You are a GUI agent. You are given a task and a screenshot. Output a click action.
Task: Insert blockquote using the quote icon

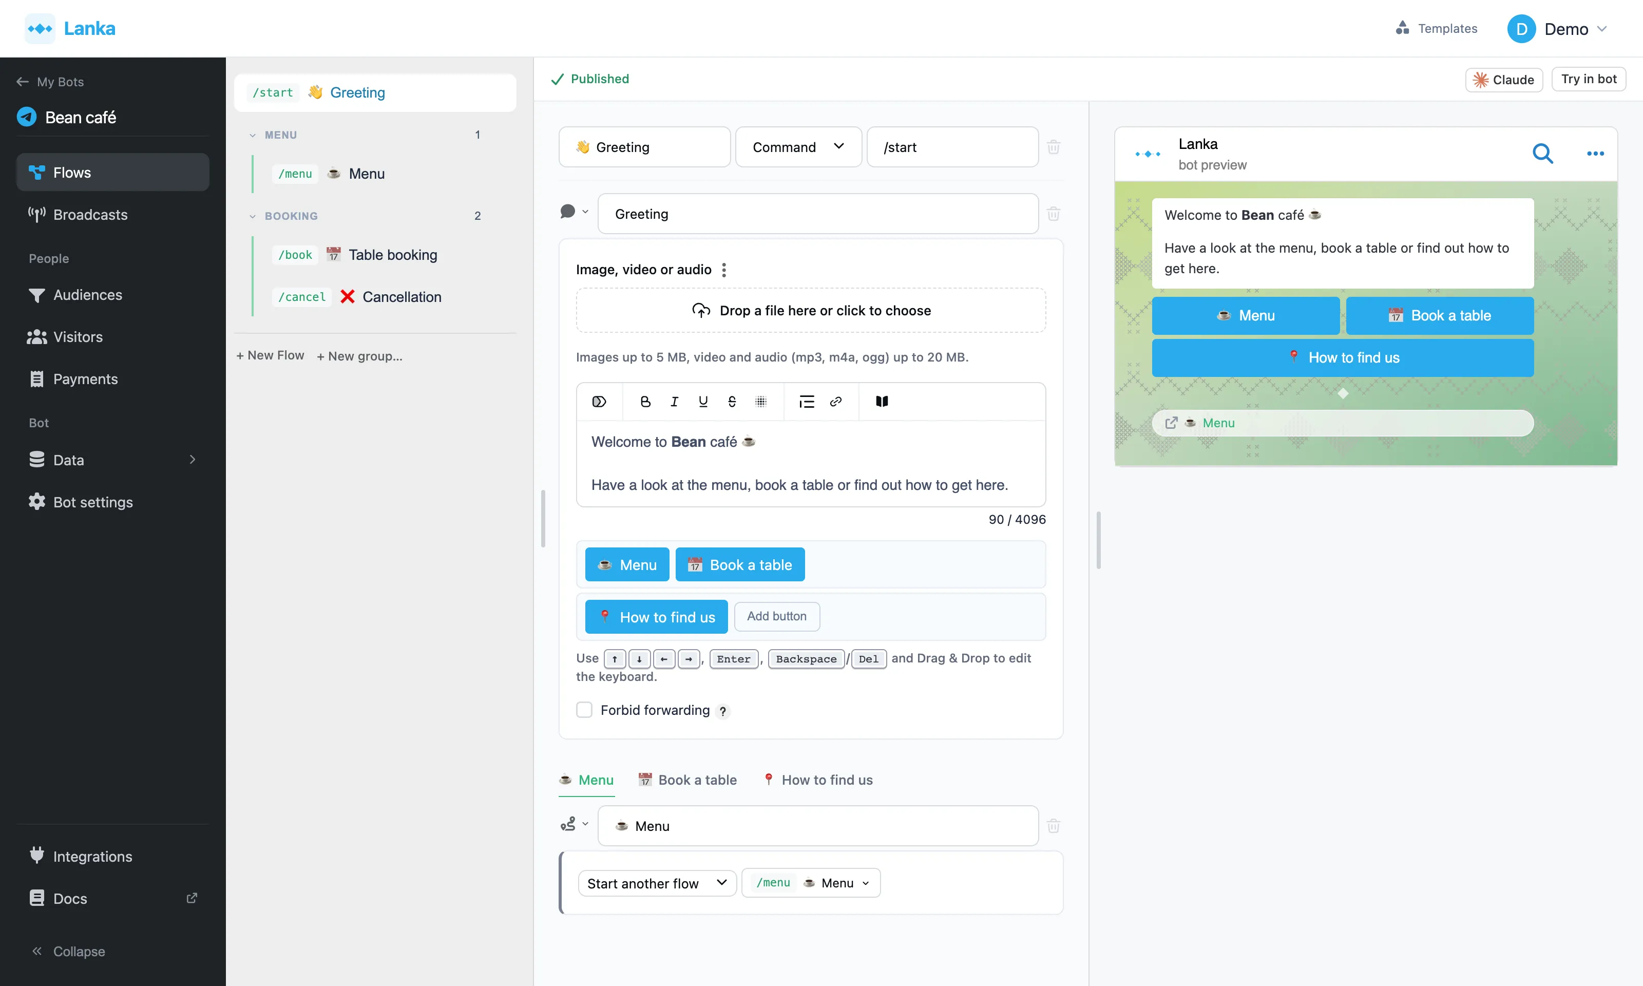(x=806, y=401)
